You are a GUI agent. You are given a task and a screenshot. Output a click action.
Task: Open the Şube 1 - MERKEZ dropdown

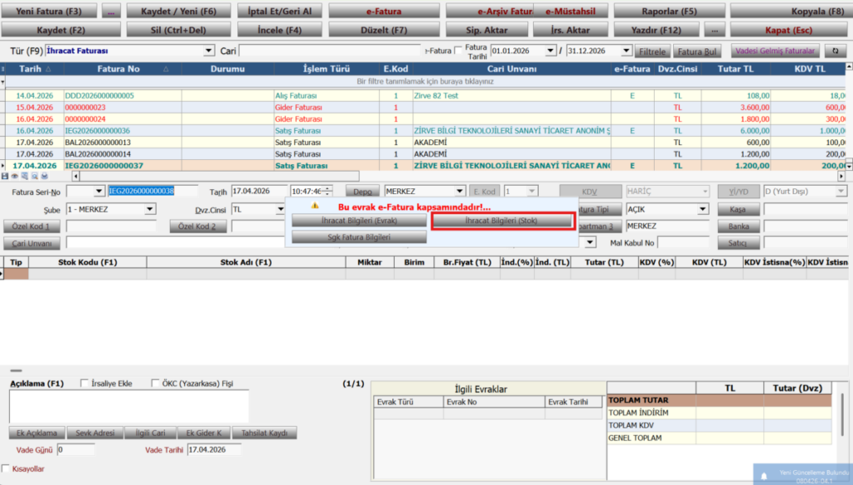click(150, 209)
